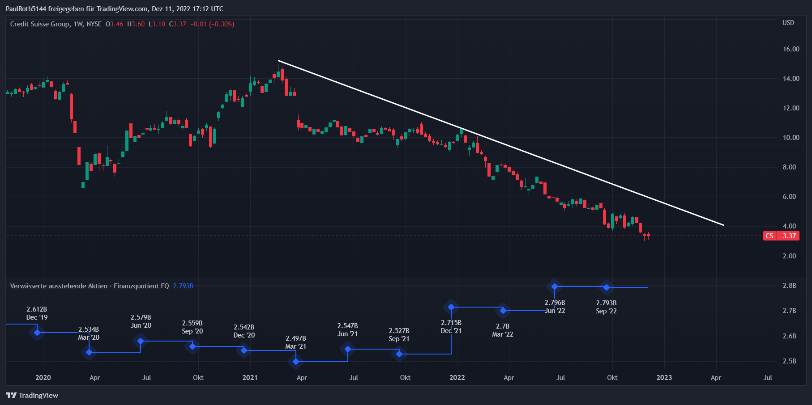Click the CS ticker price label tag

tap(769, 236)
